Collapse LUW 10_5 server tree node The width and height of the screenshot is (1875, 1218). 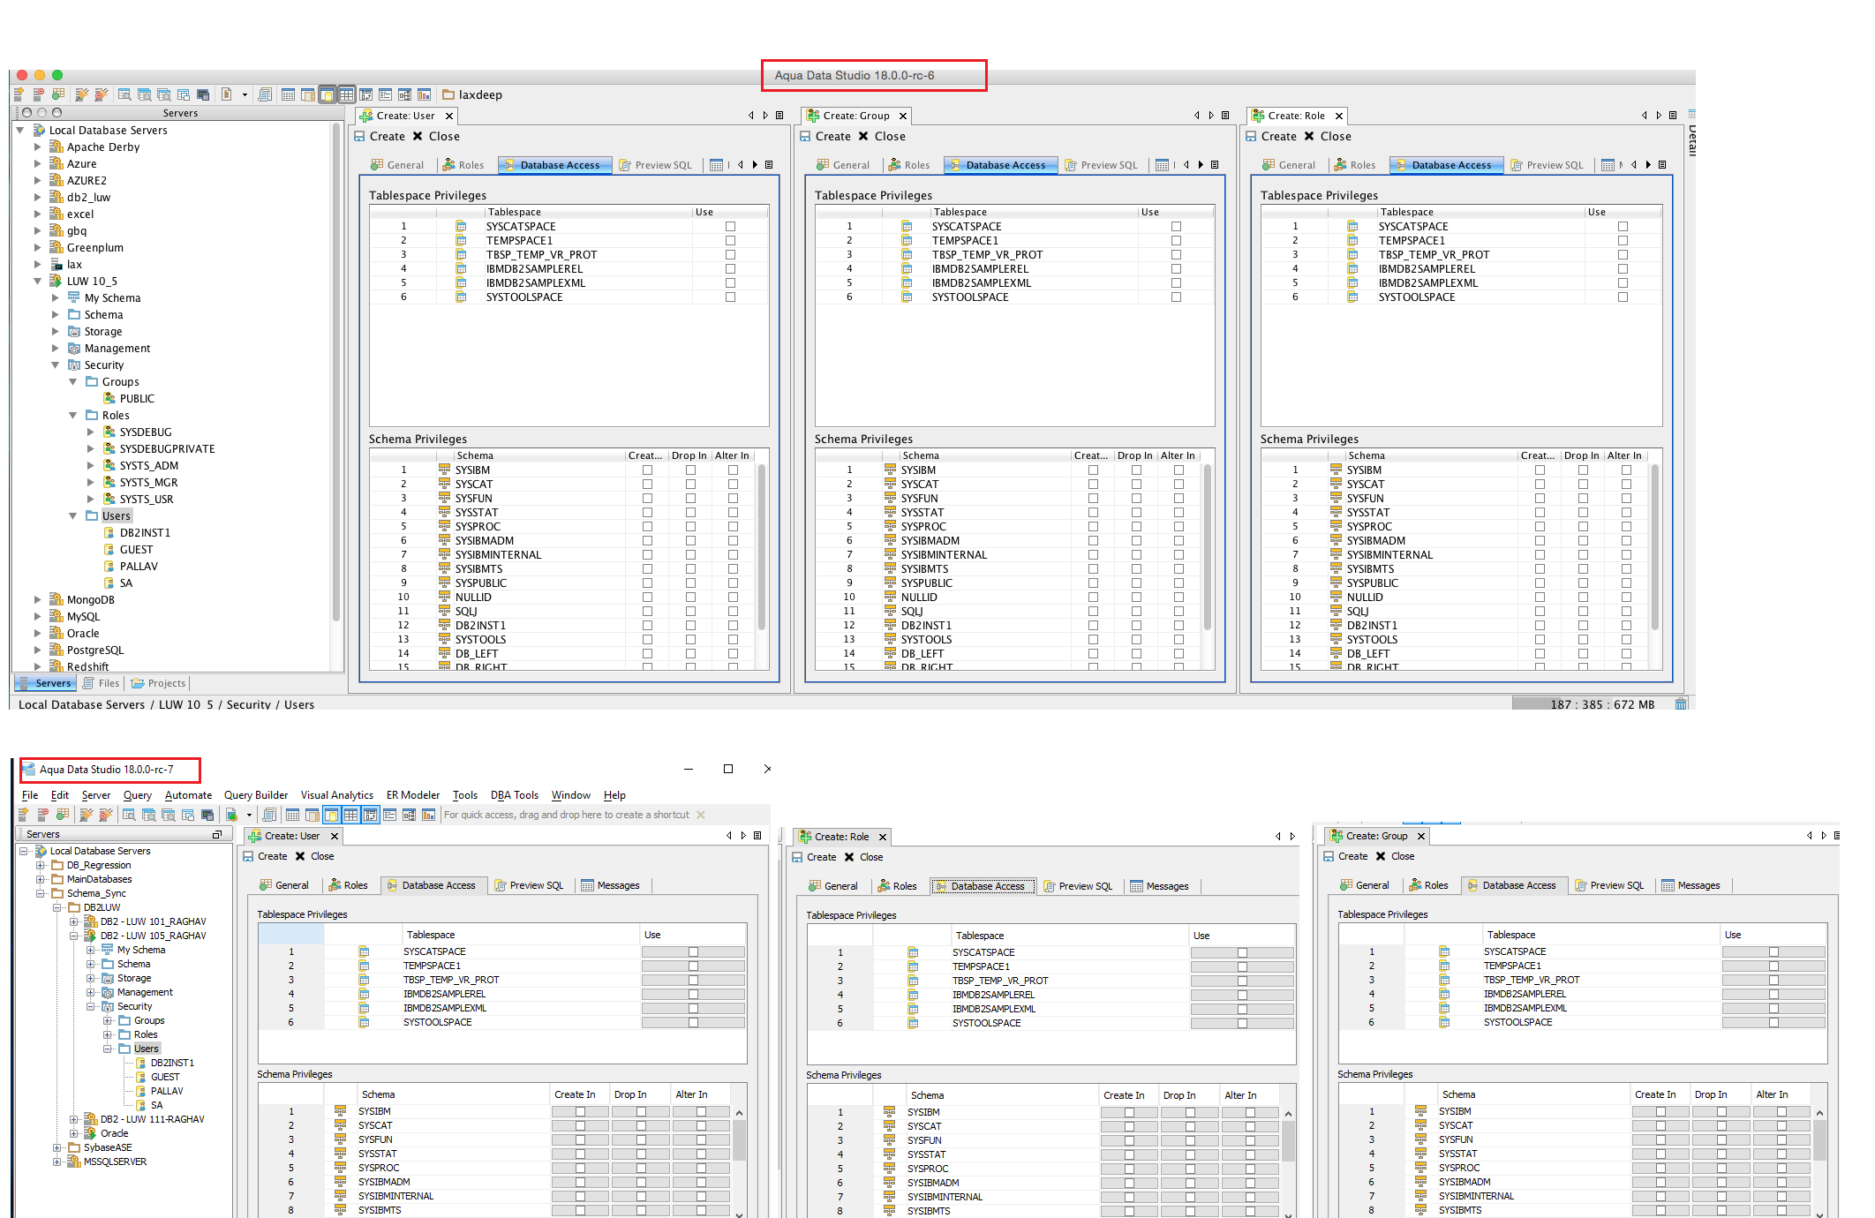[x=38, y=282]
